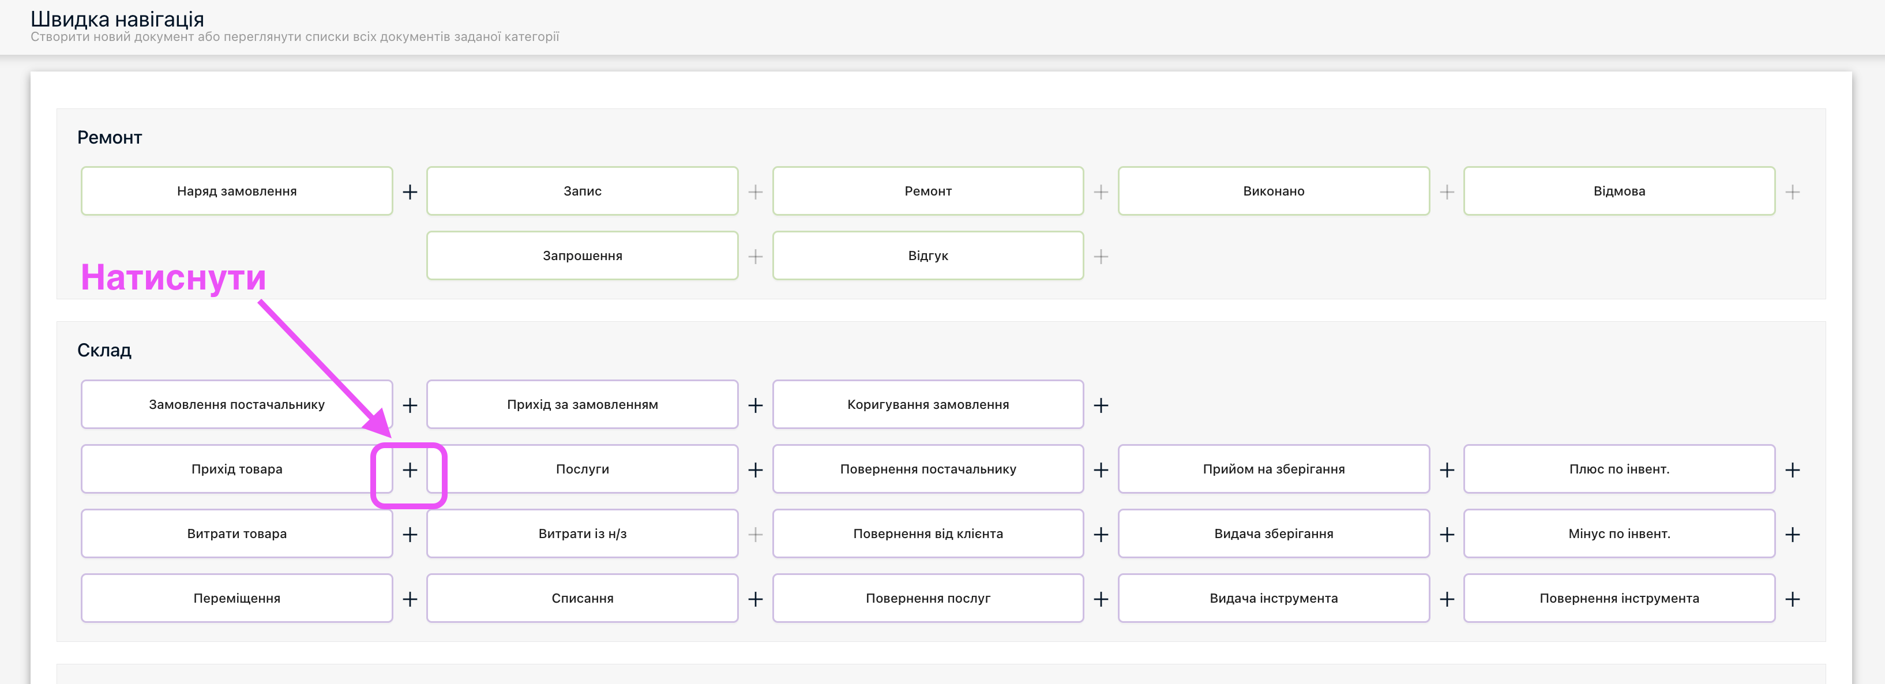Click the Мінус по інвент. button
This screenshot has width=1885, height=684.
(x=1619, y=533)
